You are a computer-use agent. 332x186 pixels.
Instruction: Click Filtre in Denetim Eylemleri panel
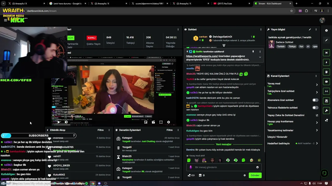point(169,130)
